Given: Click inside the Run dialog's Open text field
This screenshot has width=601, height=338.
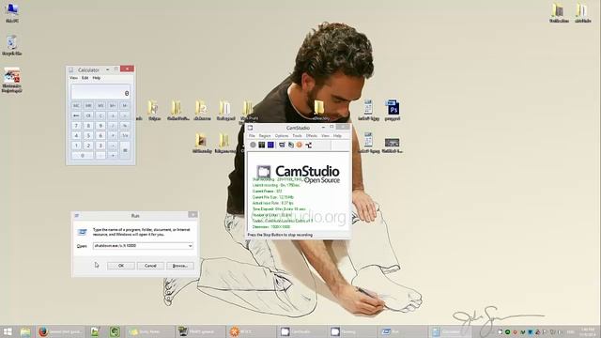Looking at the screenshot, I should pos(140,246).
